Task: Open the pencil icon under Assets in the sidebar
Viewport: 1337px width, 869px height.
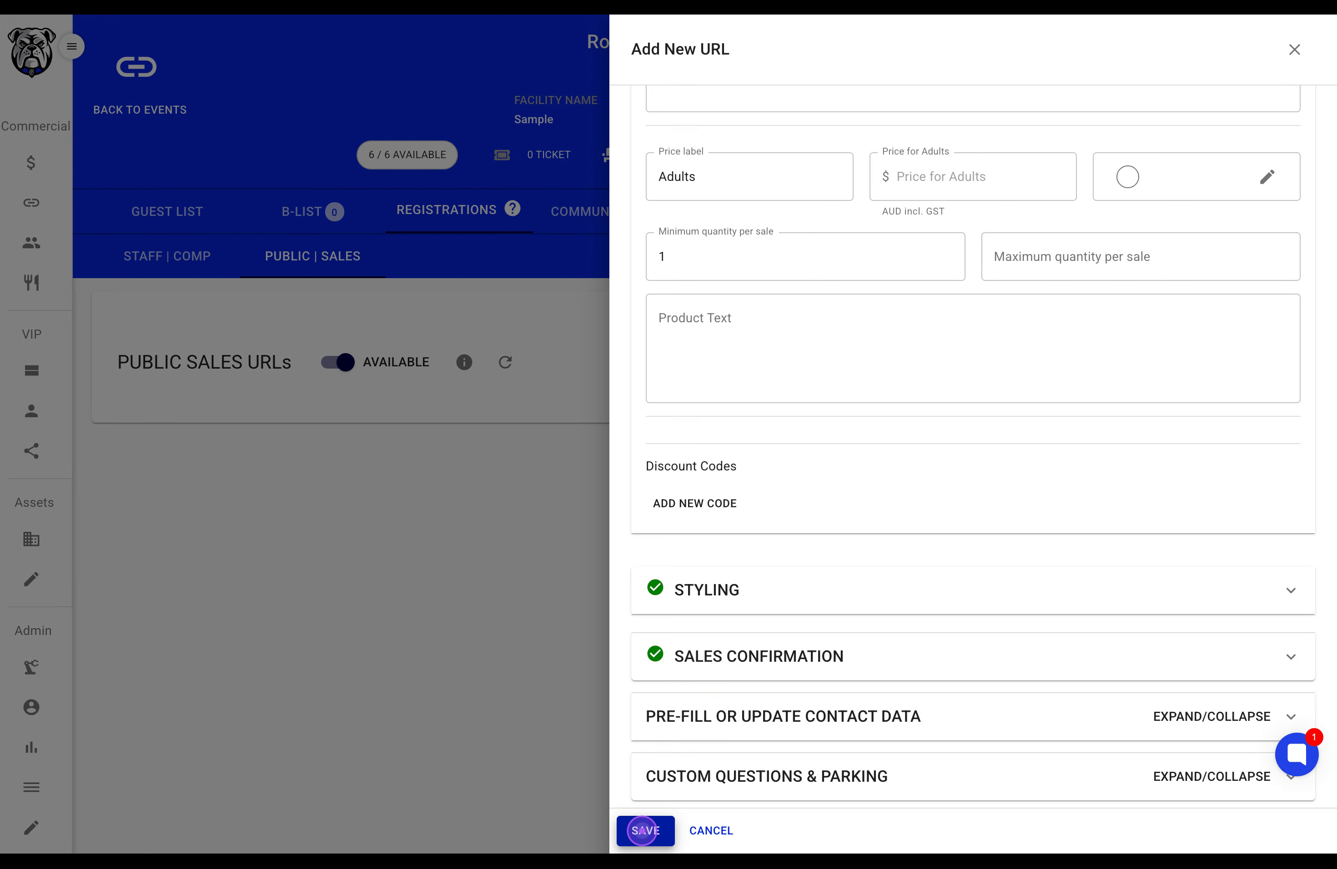Action: tap(31, 579)
